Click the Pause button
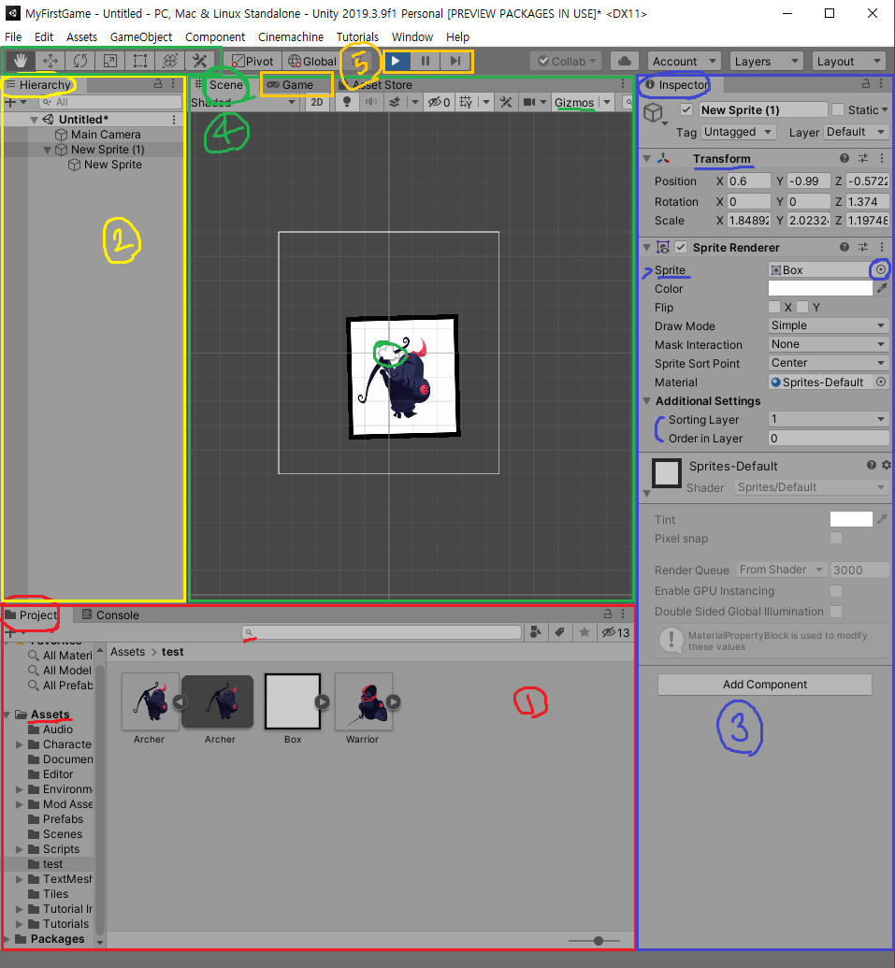This screenshot has height=968, width=895. (x=426, y=61)
